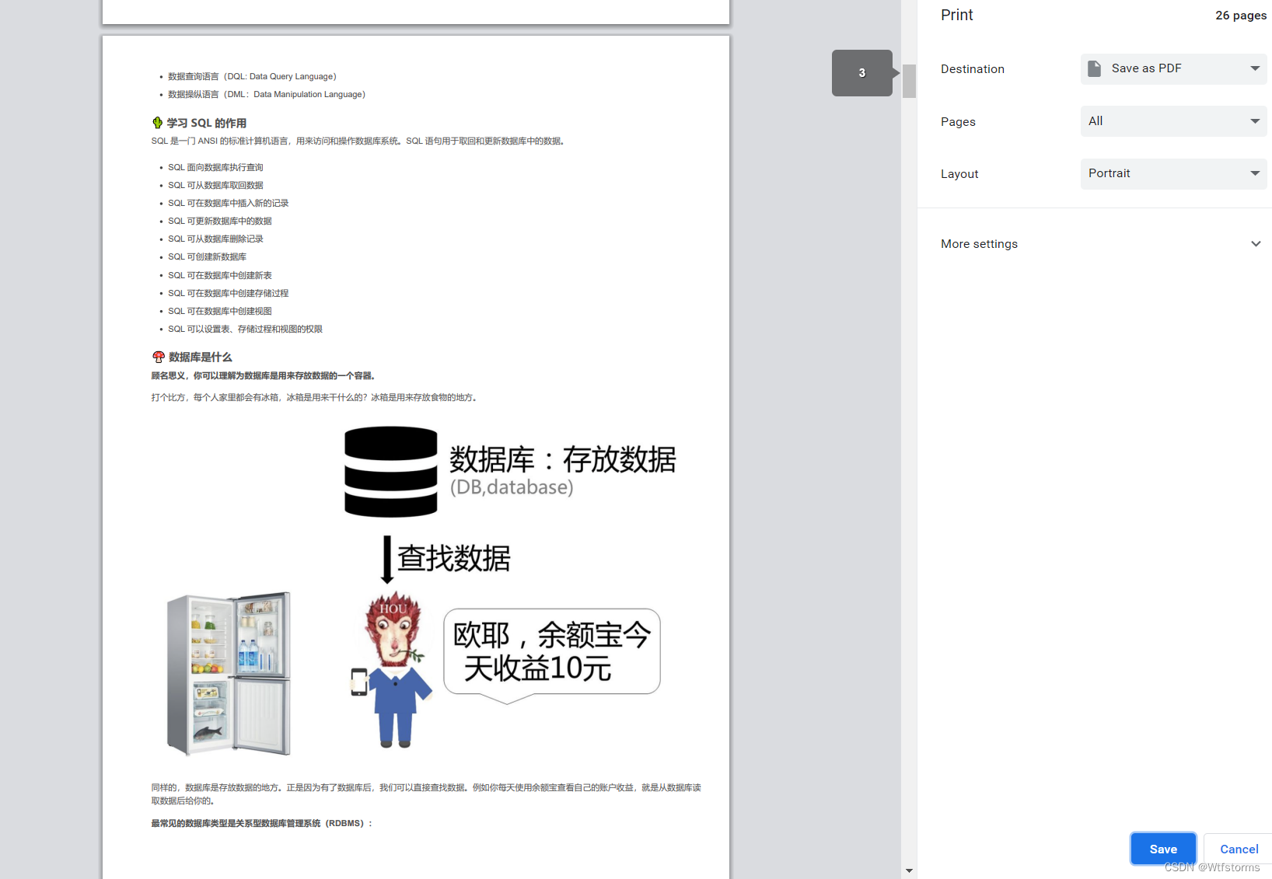
Task: Click the heading 学习 SQL 的作用
Action: [x=207, y=123]
